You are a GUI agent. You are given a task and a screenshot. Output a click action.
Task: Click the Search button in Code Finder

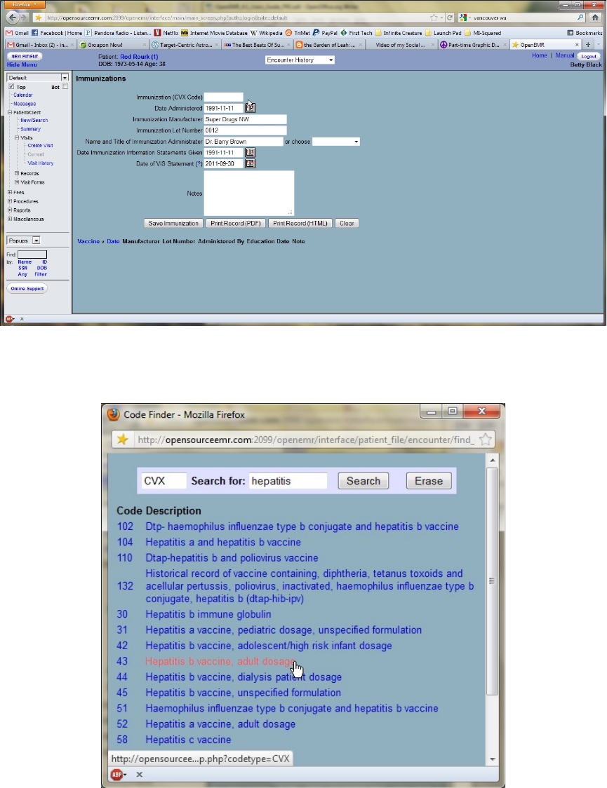click(363, 481)
